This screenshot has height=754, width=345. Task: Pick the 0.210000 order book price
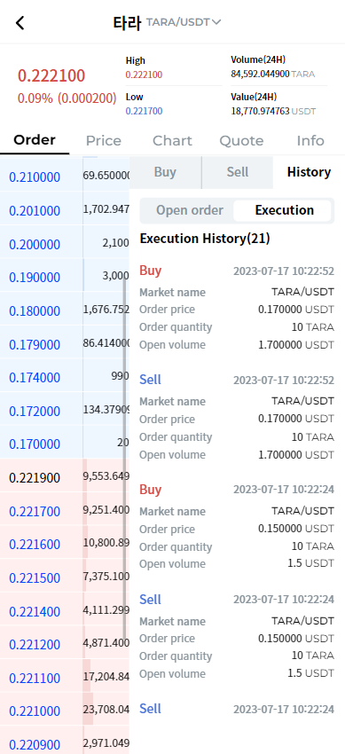35,177
